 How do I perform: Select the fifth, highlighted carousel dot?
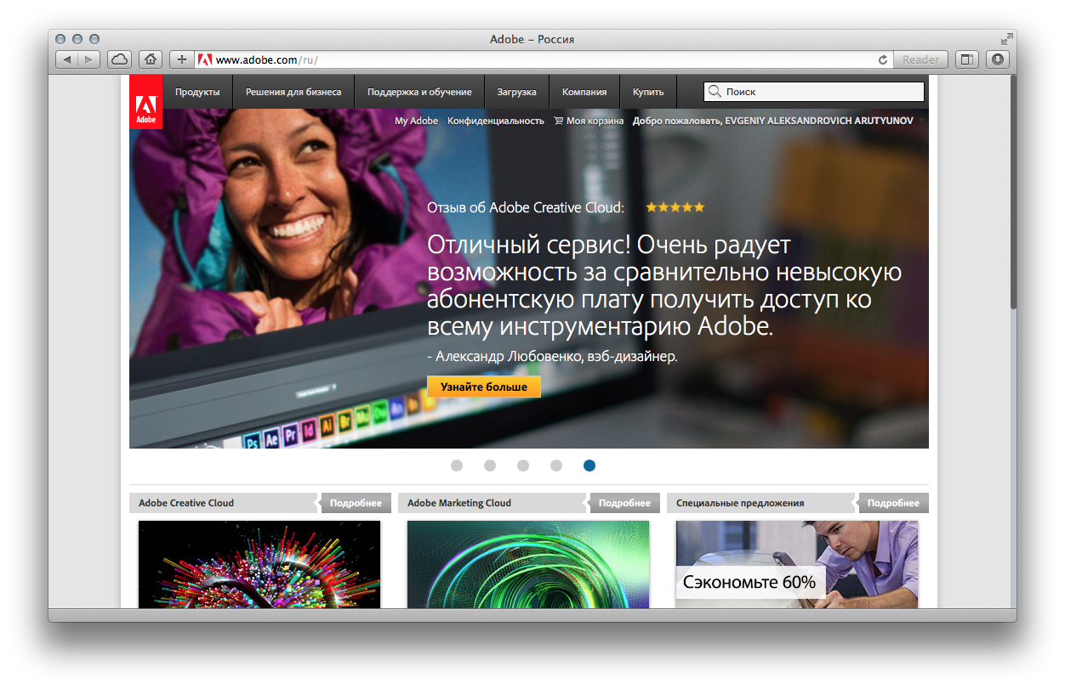click(589, 466)
